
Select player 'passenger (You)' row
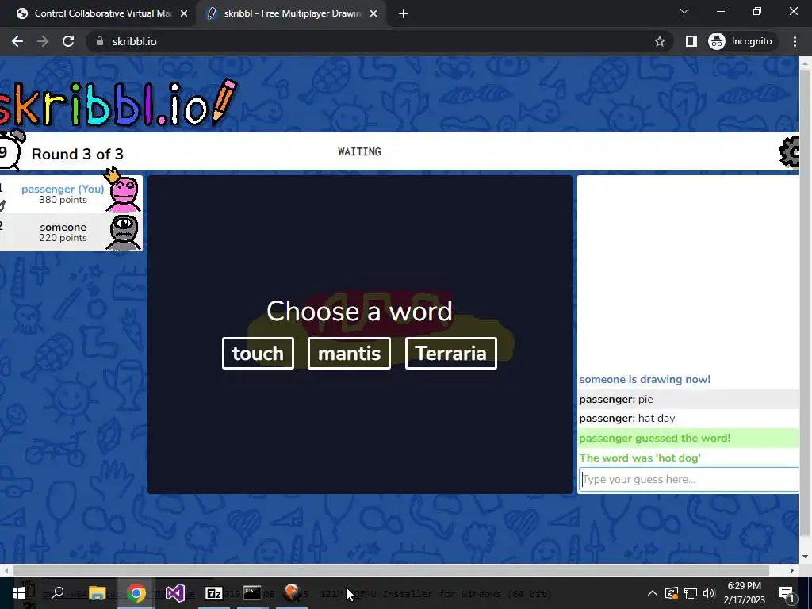pos(71,194)
